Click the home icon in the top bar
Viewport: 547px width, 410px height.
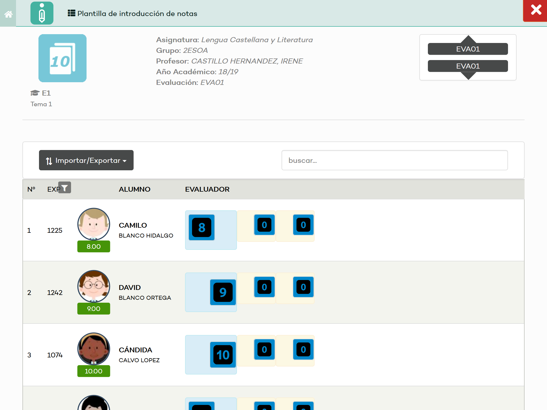8,14
